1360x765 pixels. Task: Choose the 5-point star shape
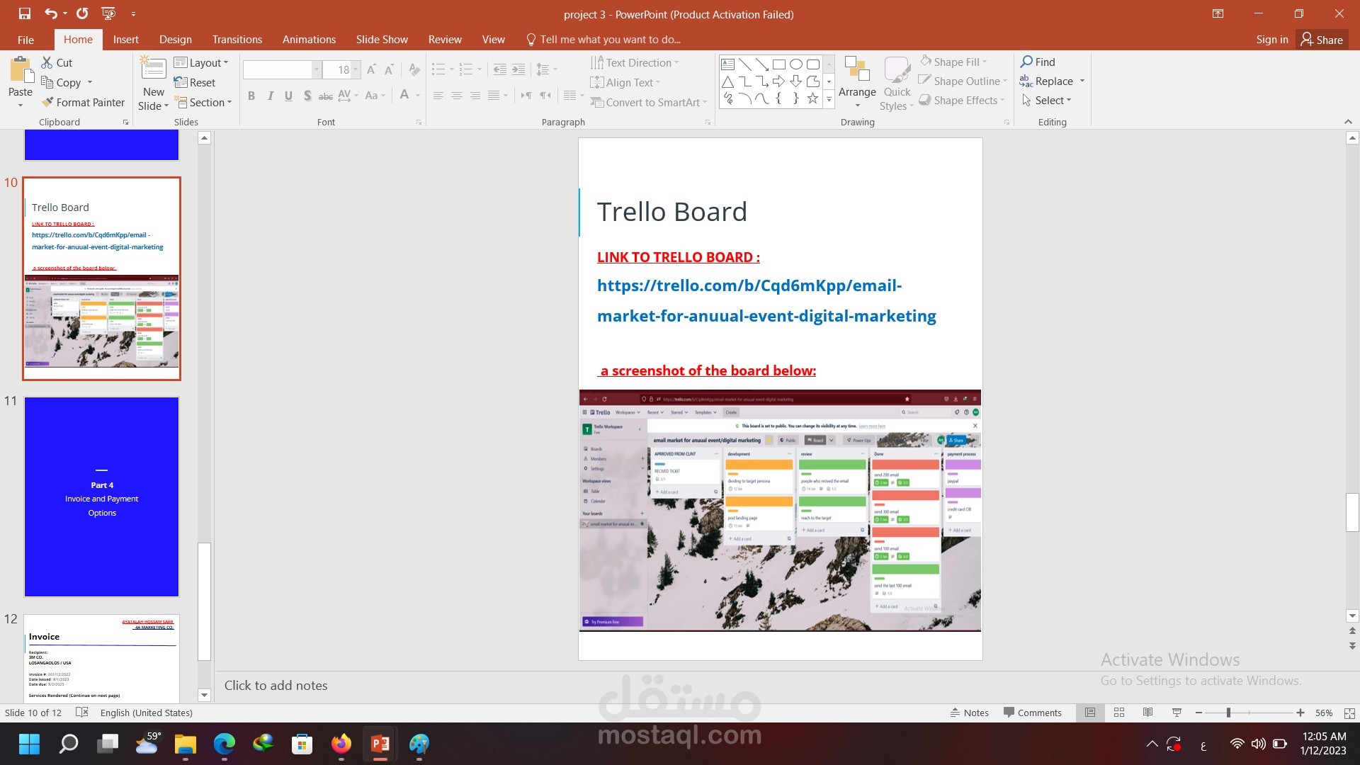[x=813, y=98]
